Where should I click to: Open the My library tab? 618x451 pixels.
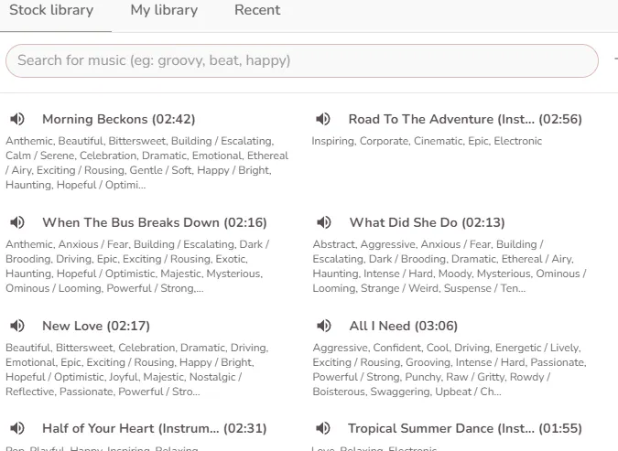(164, 11)
